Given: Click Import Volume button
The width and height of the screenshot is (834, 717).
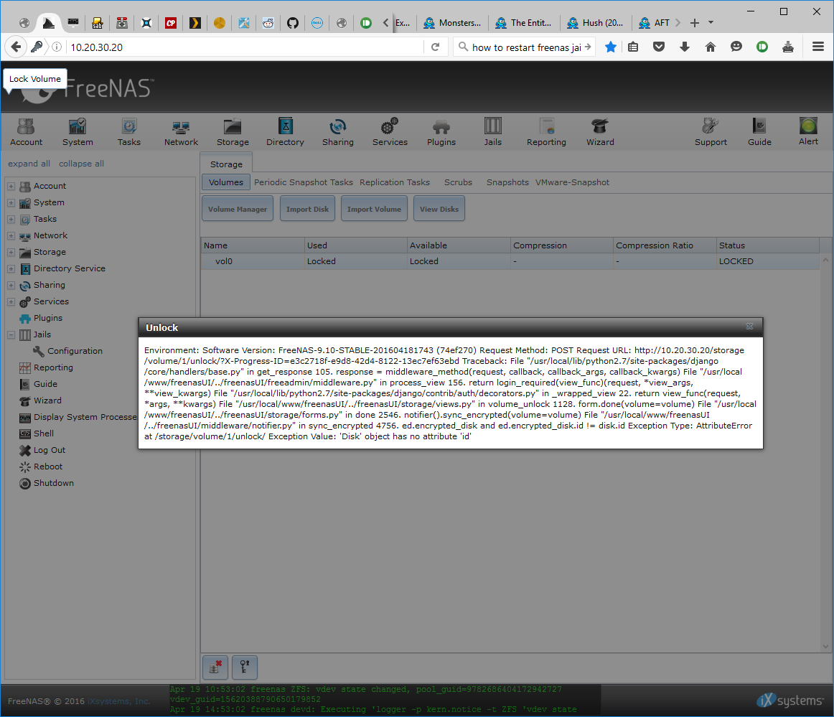Looking at the screenshot, I should [x=374, y=209].
